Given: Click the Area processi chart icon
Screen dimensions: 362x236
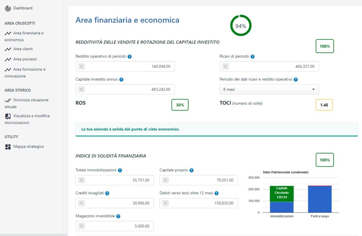Looking at the screenshot, I should click(x=8, y=59).
